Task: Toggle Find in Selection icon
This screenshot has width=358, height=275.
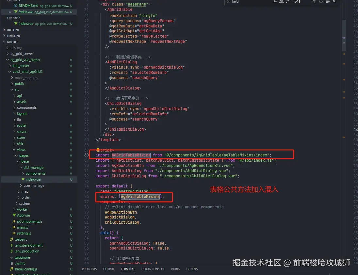Action: [x=328, y=1]
